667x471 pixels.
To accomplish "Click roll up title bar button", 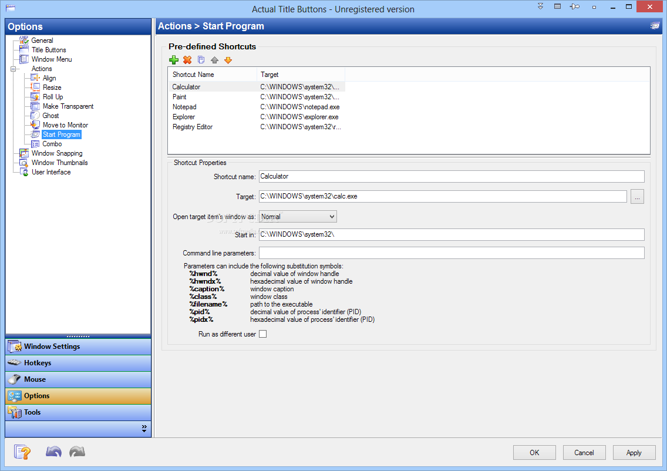I will pyautogui.click(x=540, y=6).
